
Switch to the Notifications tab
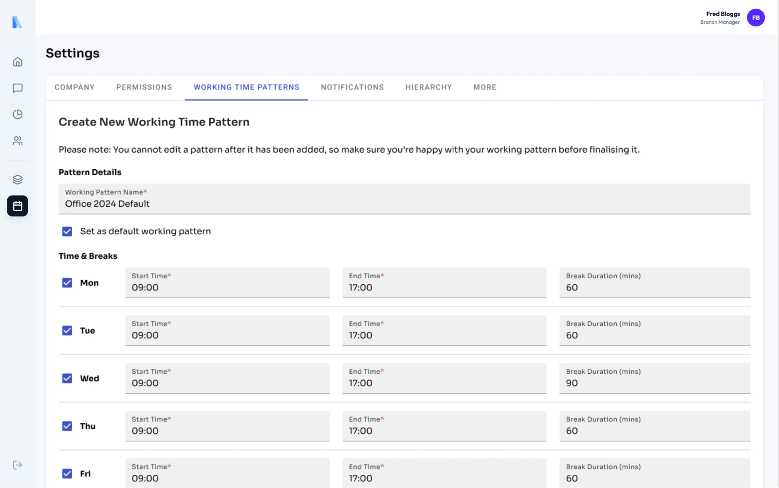[352, 87]
